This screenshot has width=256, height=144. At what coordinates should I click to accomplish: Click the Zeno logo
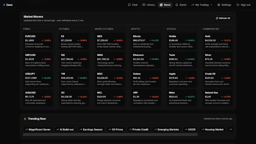8,5
